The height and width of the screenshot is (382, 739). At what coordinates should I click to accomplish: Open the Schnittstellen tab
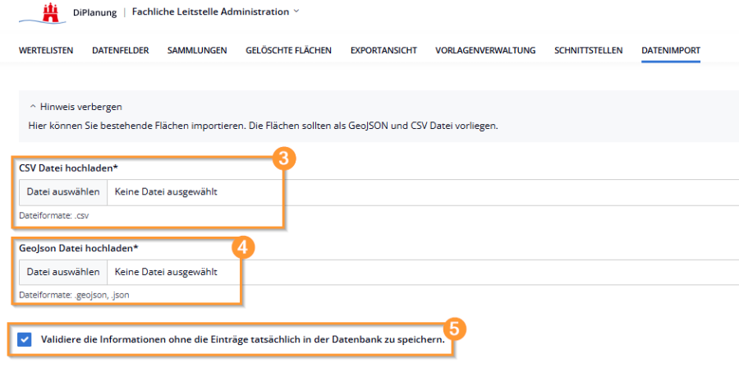click(x=588, y=50)
